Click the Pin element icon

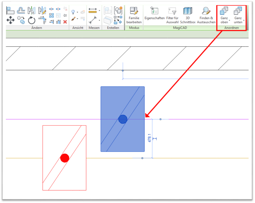point(65,16)
